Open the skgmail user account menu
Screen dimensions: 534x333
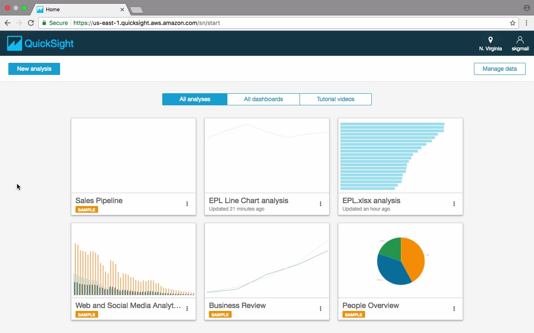point(520,44)
